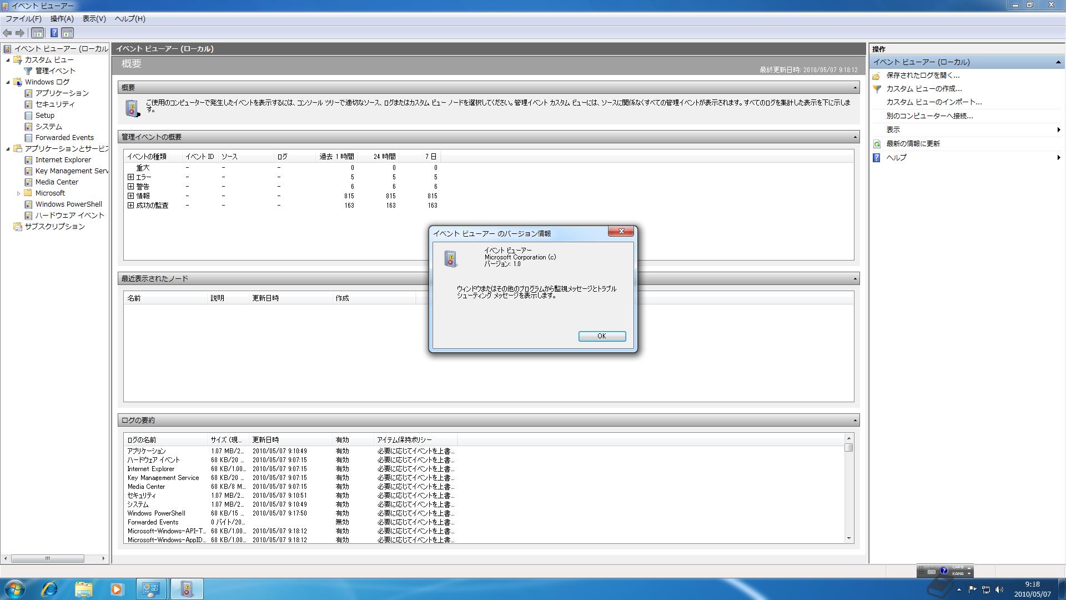Click the Forward arrow toolbar icon

coord(20,33)
